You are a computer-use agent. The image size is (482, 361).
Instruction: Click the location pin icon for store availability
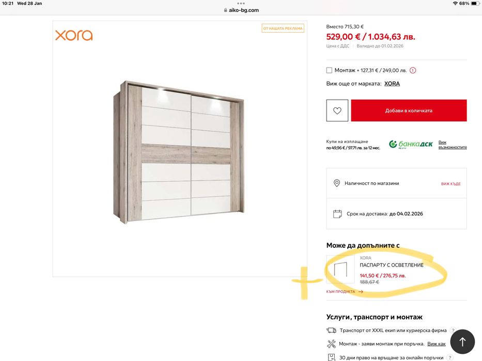pos(337,183)
